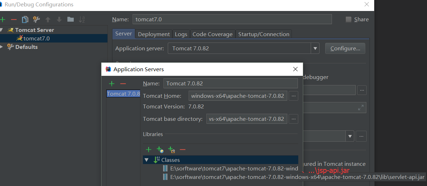Add library class with green plus
The height and width of the screenshot is (186, 427).
[149, 150]
